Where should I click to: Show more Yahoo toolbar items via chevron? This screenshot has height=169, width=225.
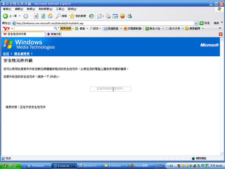[x=220, y=28]
